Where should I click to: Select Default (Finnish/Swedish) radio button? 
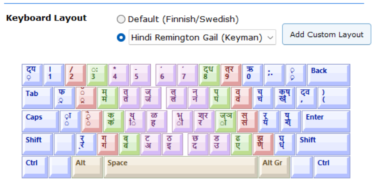pyautogui.click(x=121, y=19)
